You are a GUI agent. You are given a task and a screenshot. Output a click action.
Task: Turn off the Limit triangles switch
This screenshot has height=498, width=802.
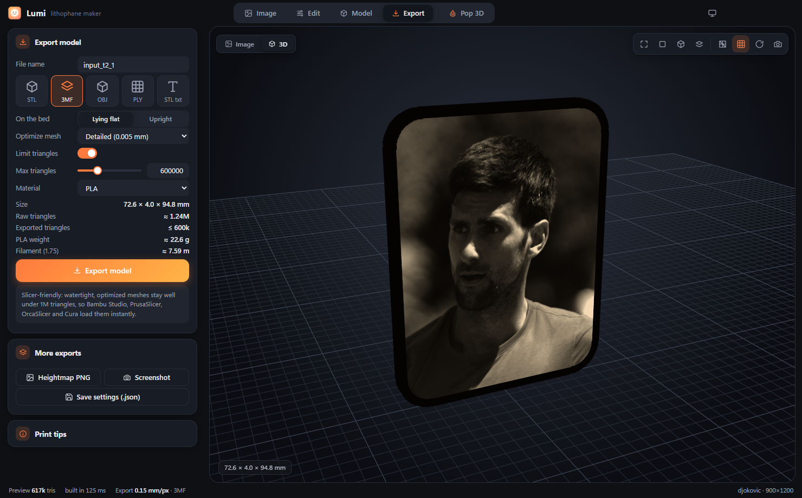pyautogui.click(x=87, y=153)
